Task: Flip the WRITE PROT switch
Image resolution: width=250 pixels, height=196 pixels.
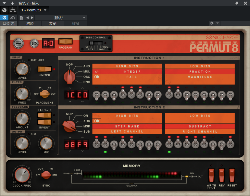Action: (211, 175)
